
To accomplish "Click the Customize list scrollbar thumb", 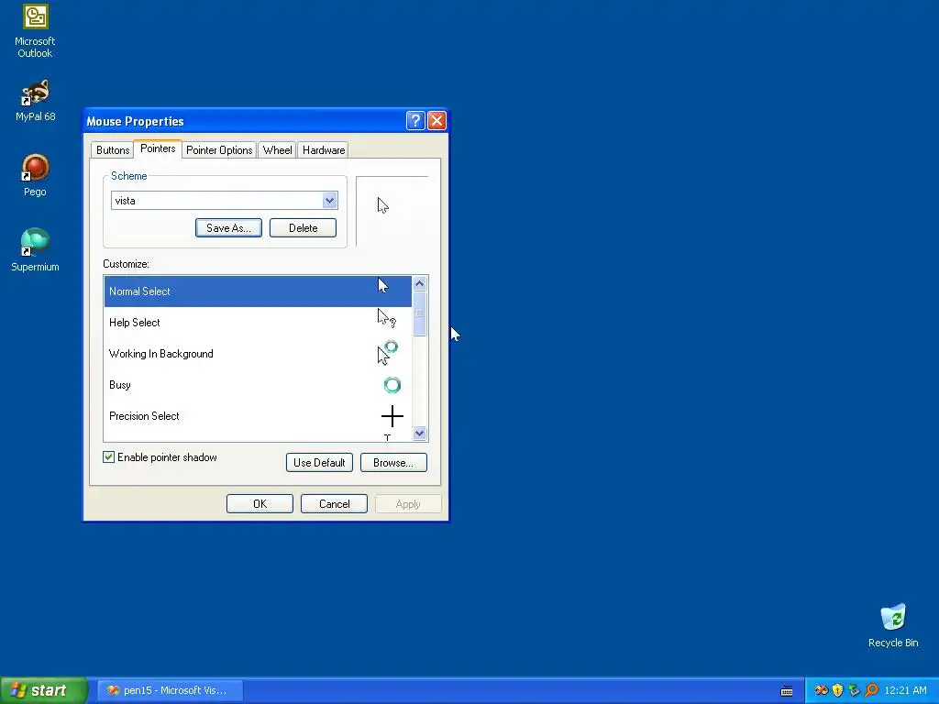I will tap(419, 313).
